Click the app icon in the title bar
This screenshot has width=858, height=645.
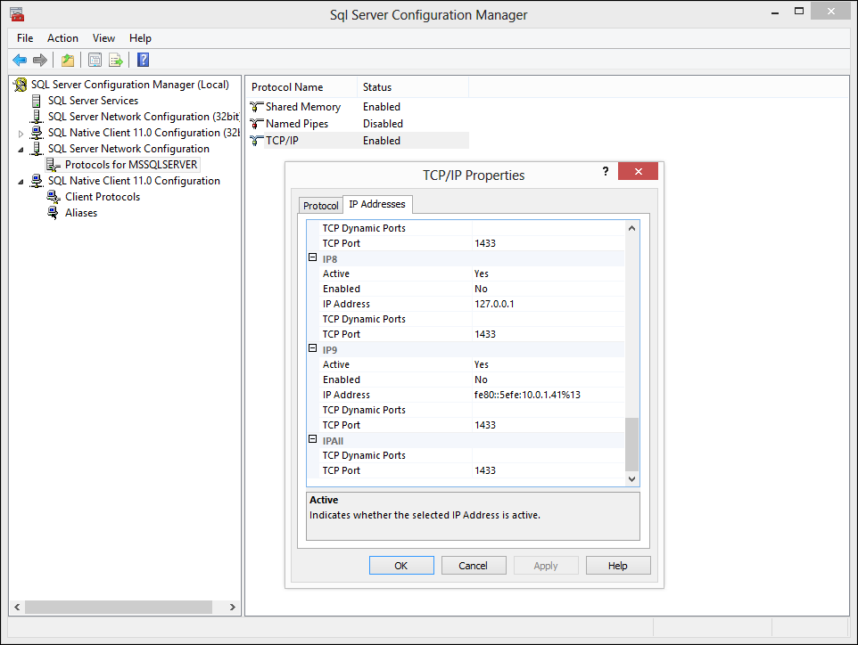[16, 14]
